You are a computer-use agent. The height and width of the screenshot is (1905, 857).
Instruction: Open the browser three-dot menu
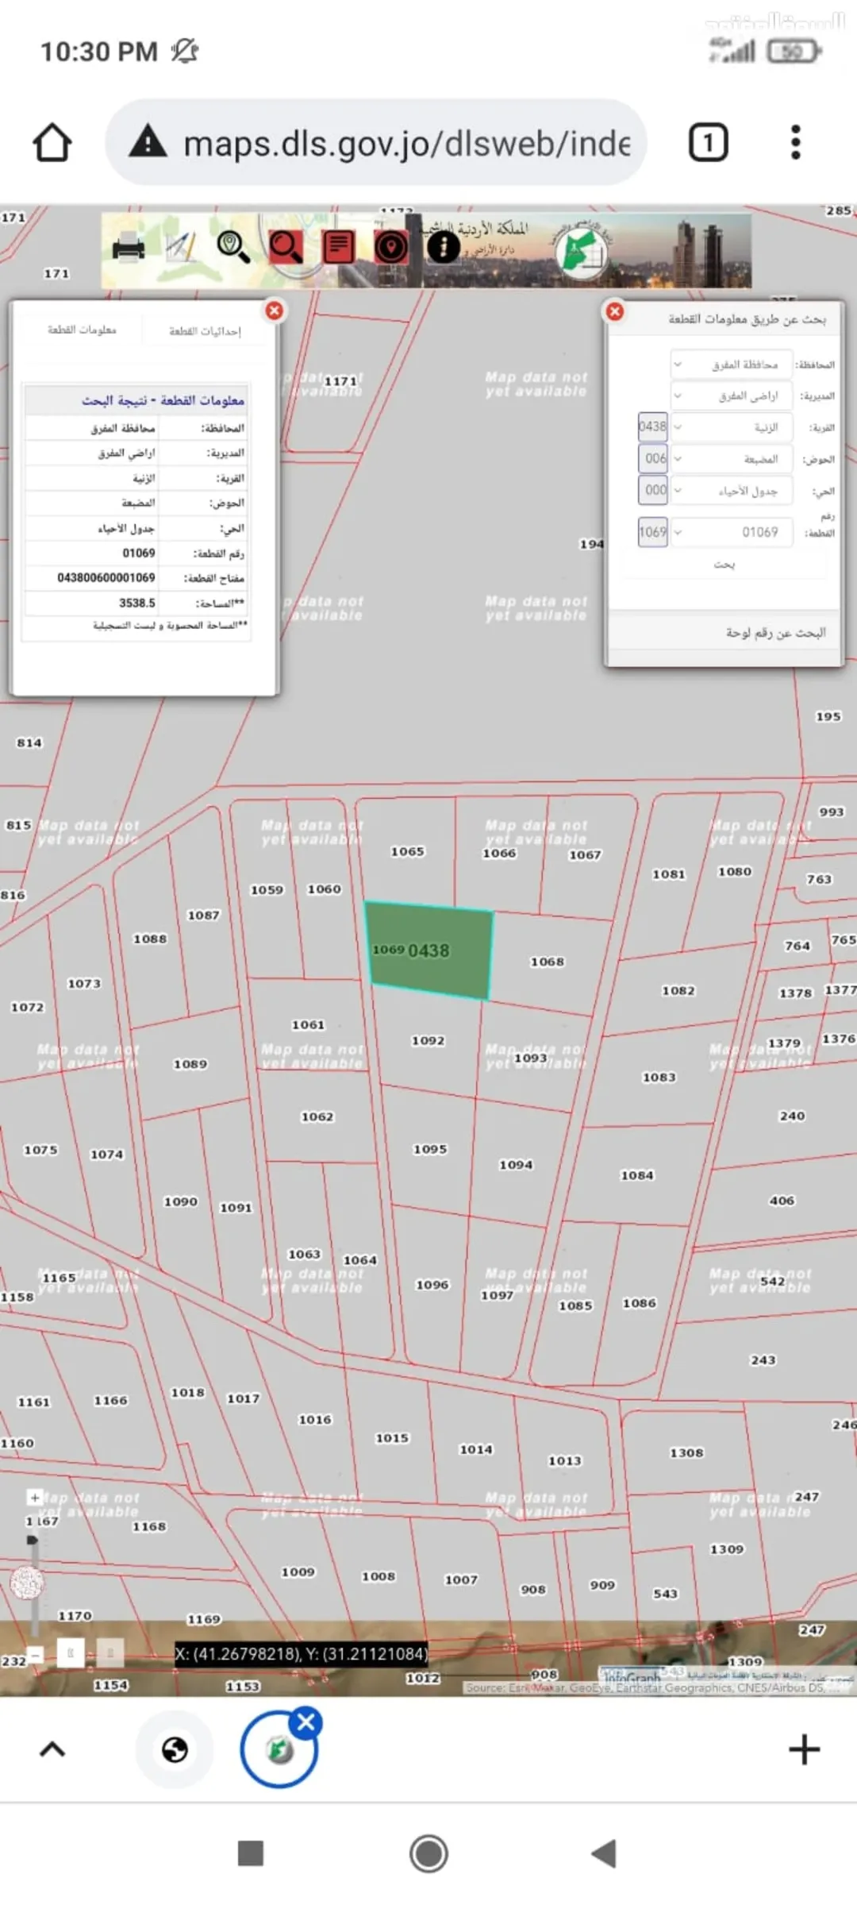pos(796,143)
